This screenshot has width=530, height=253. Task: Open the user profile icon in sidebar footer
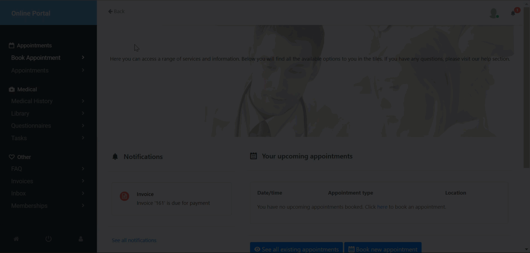point(81,239)
